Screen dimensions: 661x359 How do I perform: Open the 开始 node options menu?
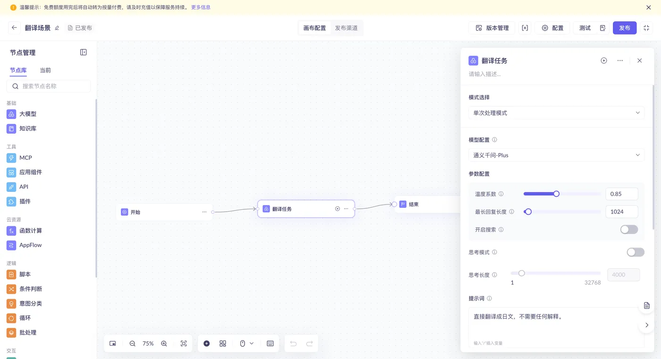(204, 212)
